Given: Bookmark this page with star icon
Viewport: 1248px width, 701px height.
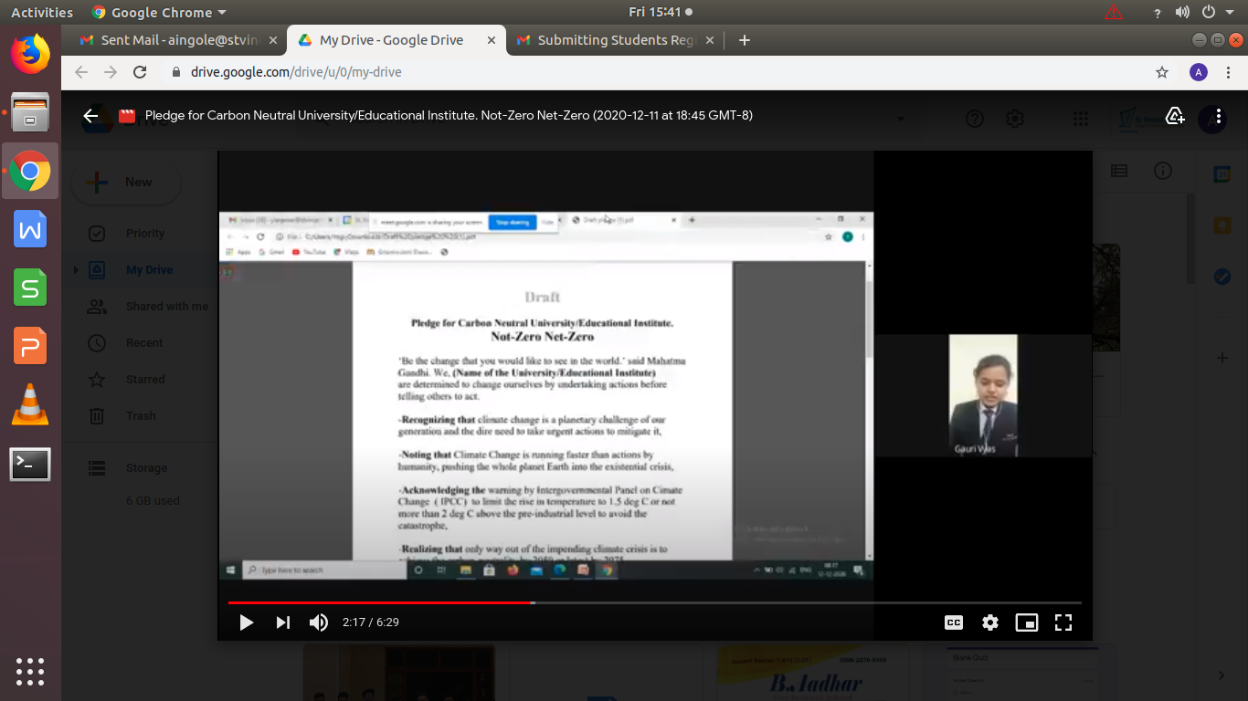Looking at the screenshot, I should [x=1162, y=72].
